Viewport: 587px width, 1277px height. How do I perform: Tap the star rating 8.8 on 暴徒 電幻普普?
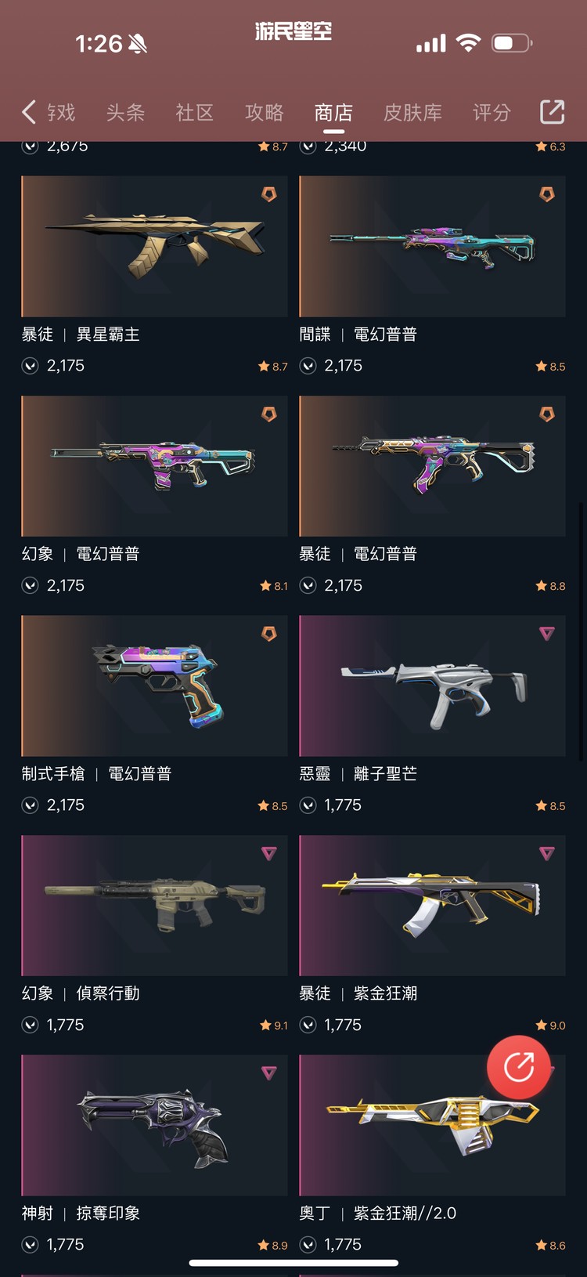click(551, 586)
